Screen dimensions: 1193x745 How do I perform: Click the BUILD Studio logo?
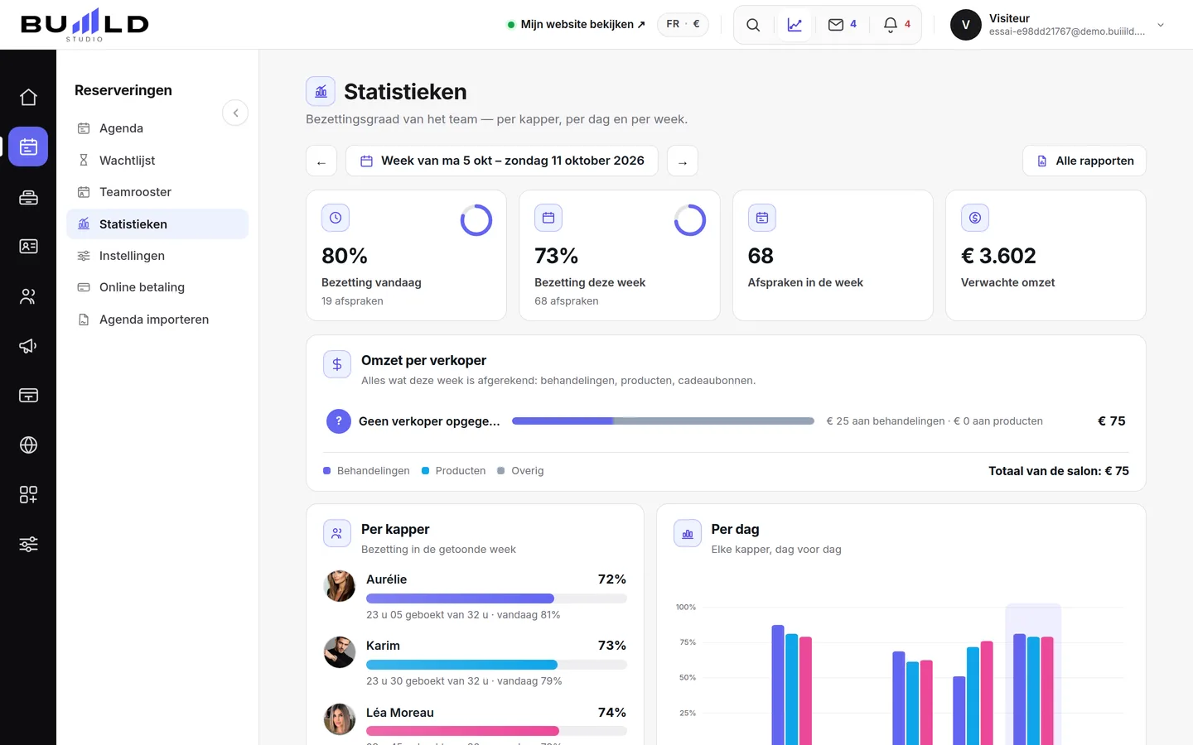(85, 25)
